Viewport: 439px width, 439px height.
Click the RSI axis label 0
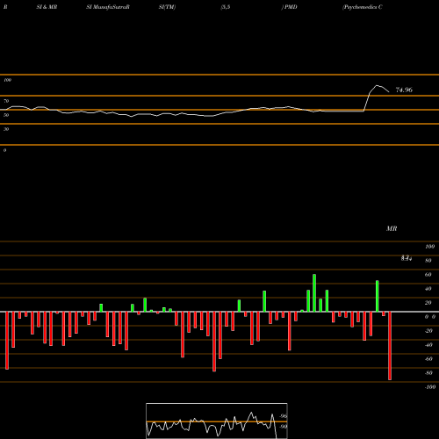(4, 150)
